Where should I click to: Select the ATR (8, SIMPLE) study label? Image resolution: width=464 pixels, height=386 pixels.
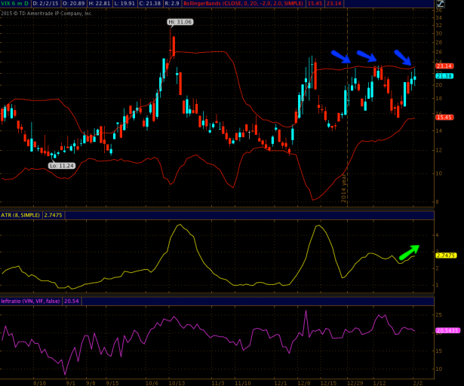click(17, 216)
